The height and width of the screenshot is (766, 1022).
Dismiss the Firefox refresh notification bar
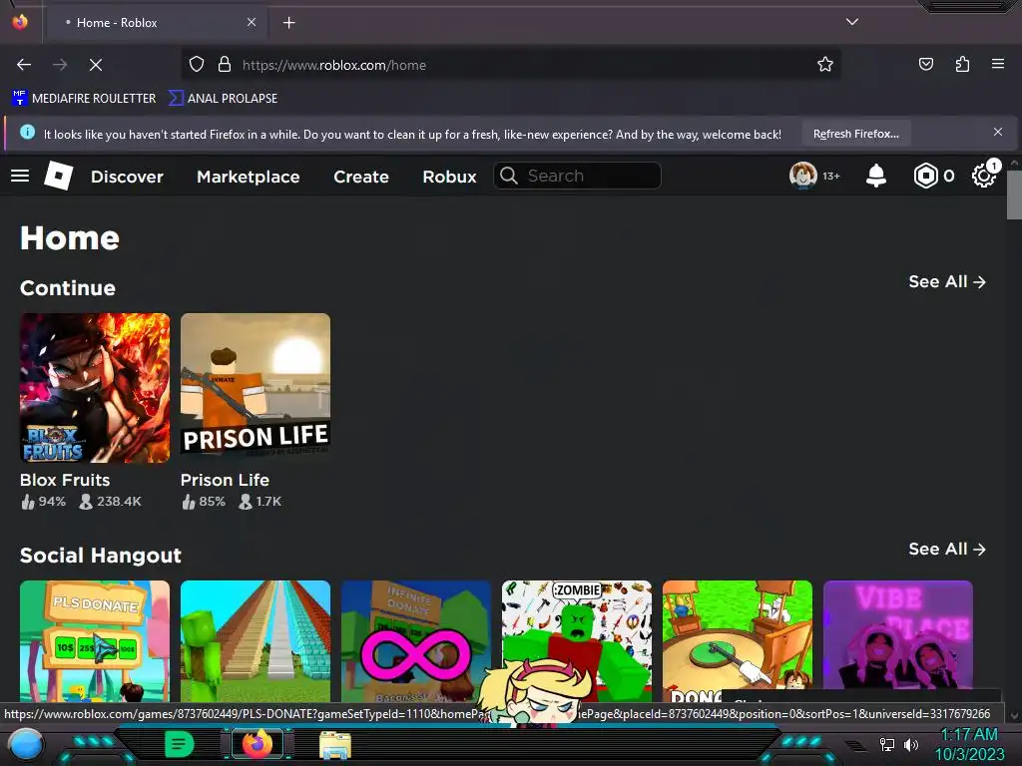[998, 133]
